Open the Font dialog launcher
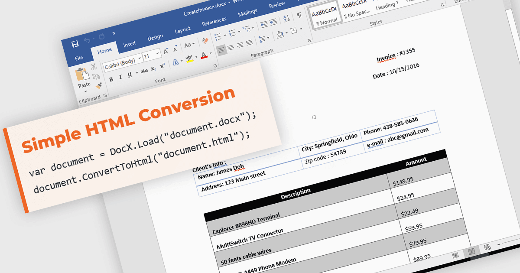 [x=215, y=66]
